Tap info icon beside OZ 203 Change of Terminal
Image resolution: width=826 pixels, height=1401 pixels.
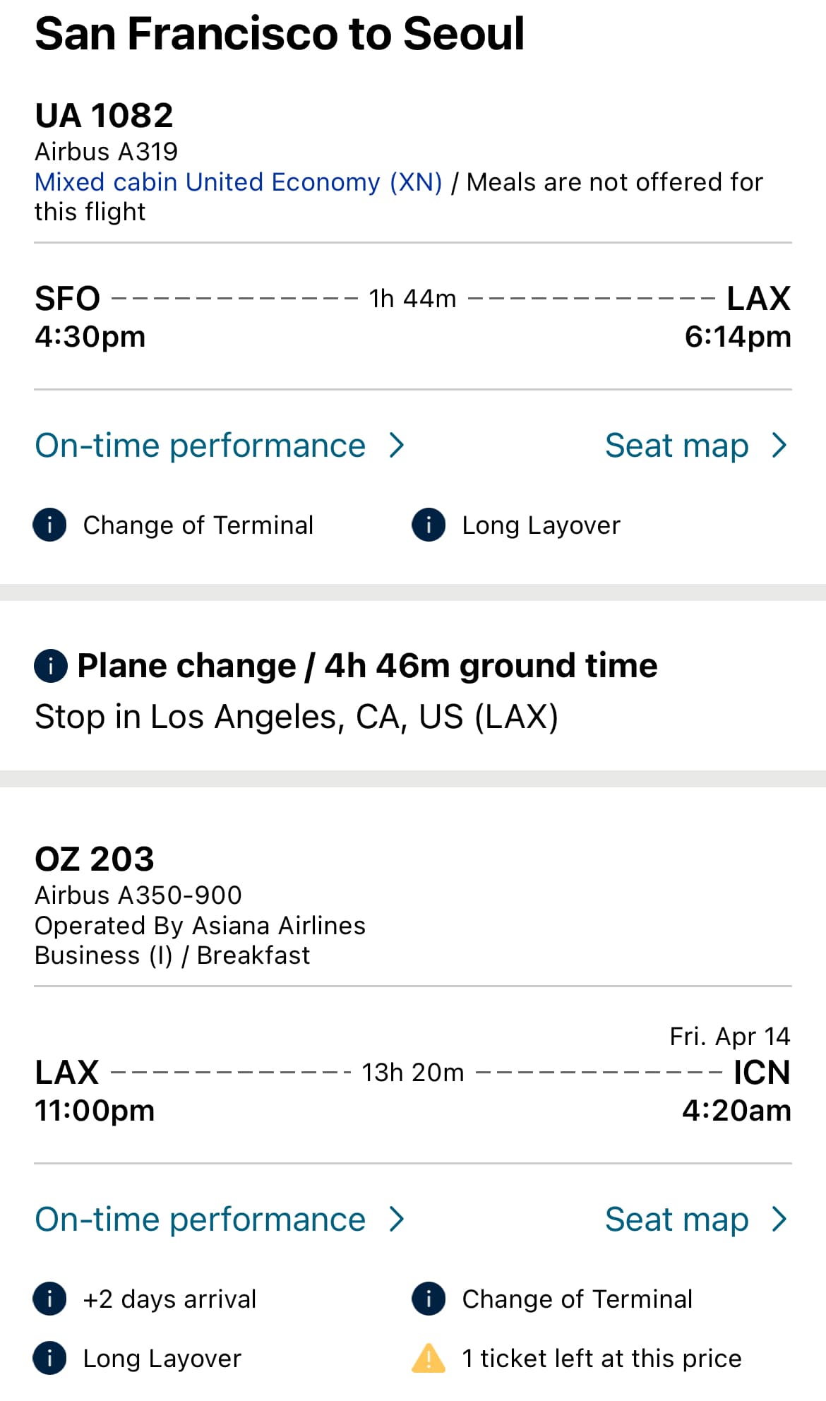click(429, 1299)
